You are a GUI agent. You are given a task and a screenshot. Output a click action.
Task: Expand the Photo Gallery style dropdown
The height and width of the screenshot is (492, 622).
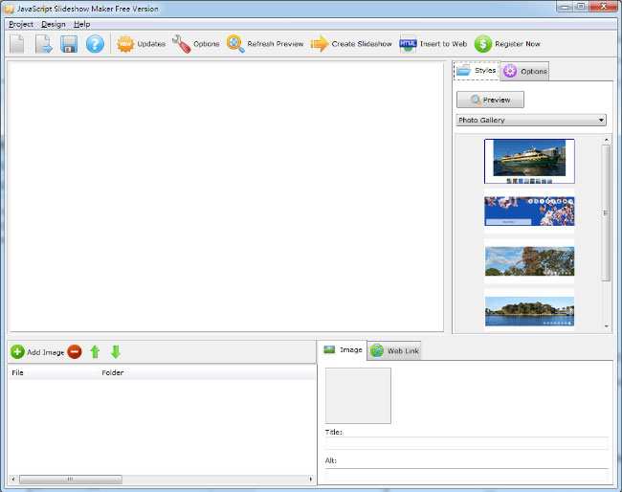pos(531,120)
